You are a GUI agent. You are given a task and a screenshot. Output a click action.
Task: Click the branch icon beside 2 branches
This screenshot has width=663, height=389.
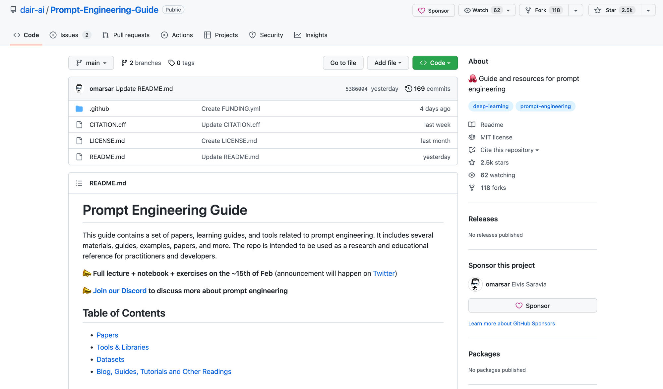pyautogui.click(x=124, y=63)
